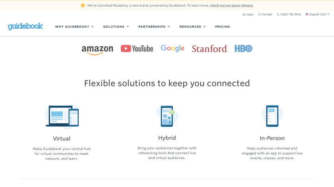Expand the Solutions dropdown menu
Screen dimensions: 334x187
(116, 27)
